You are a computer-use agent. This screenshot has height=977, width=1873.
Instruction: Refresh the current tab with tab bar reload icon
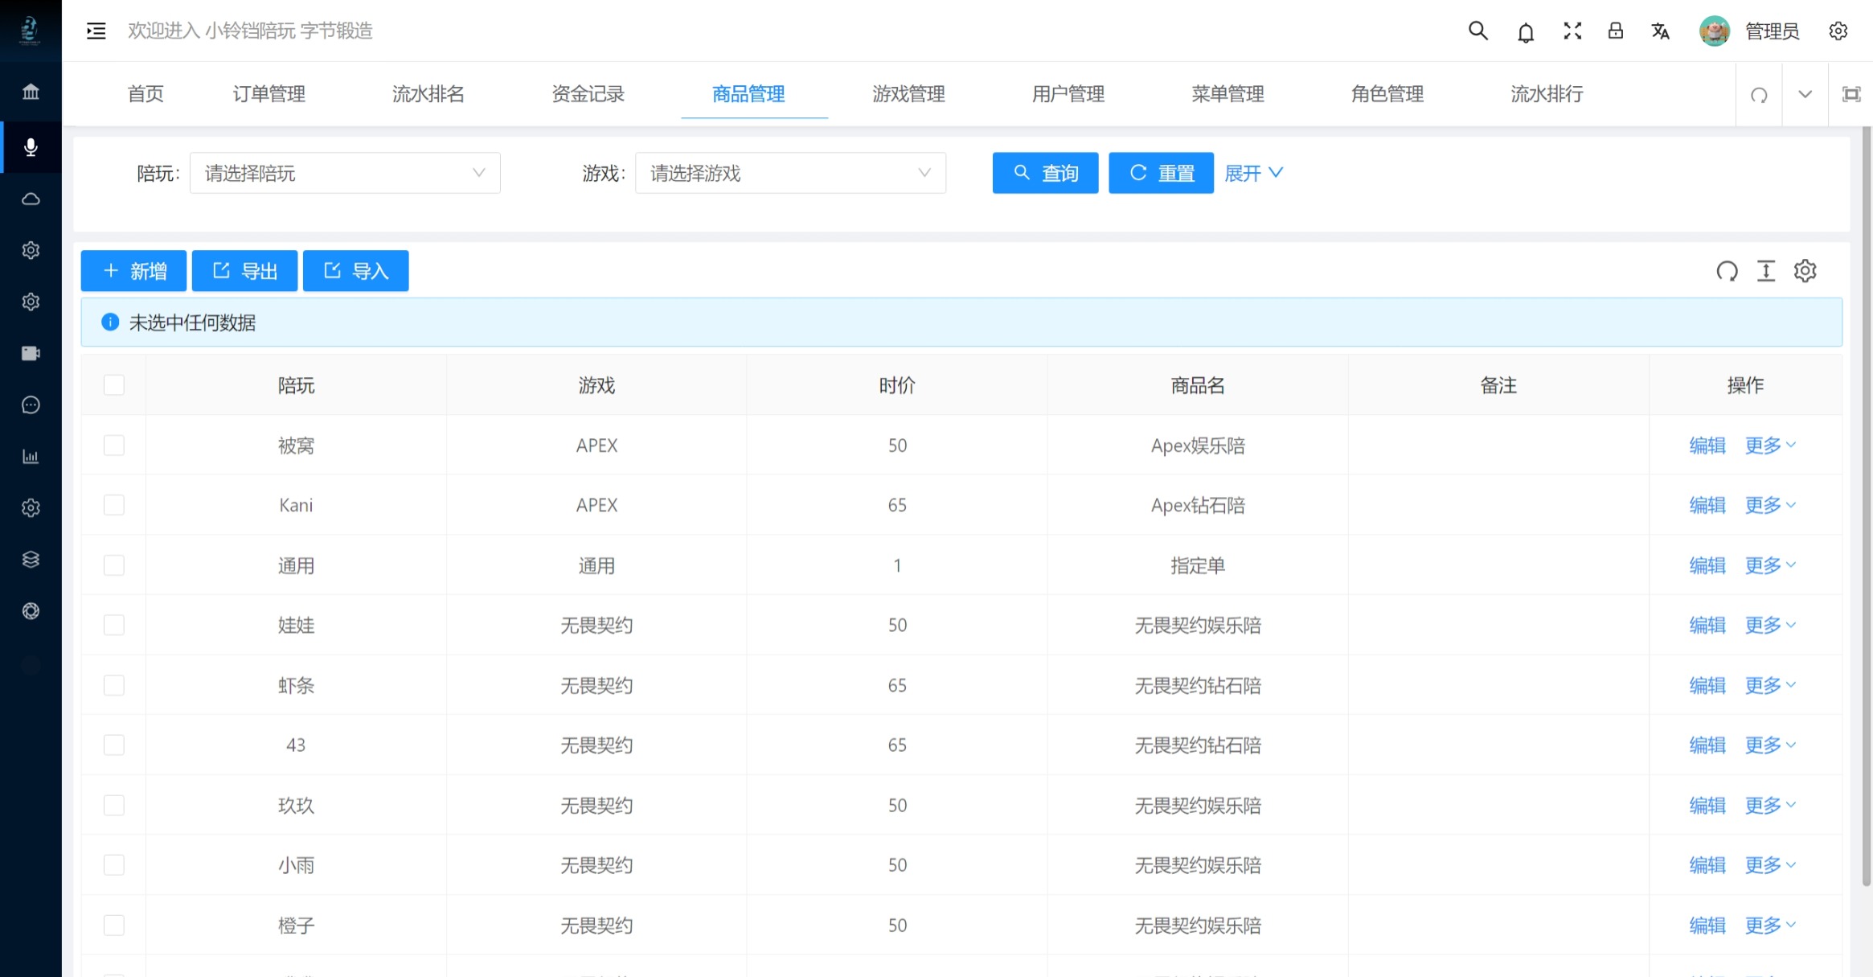tap(1759, 95)
